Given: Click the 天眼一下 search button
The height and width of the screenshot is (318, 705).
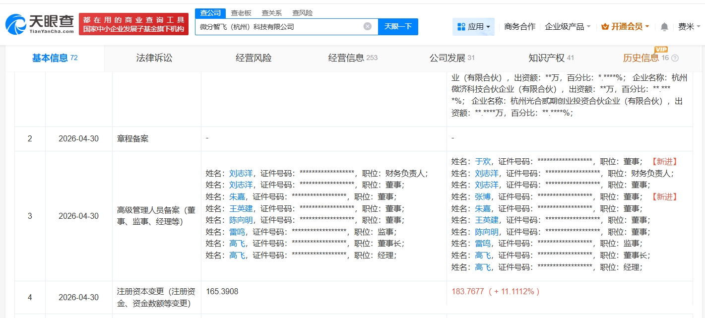Looking at the screenshot, I should tap(398, 27).
